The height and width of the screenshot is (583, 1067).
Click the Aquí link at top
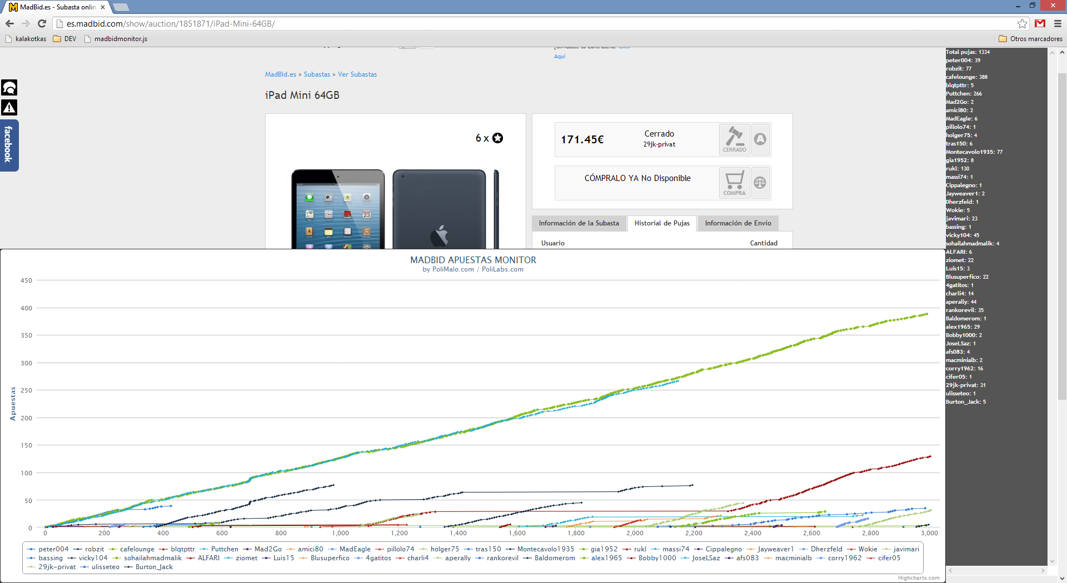[x=560, y=56]
